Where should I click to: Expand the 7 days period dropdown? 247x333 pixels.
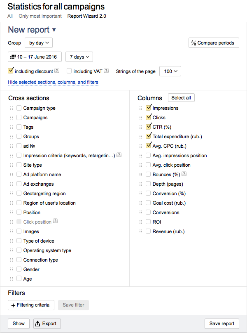(x=79, y=57)
